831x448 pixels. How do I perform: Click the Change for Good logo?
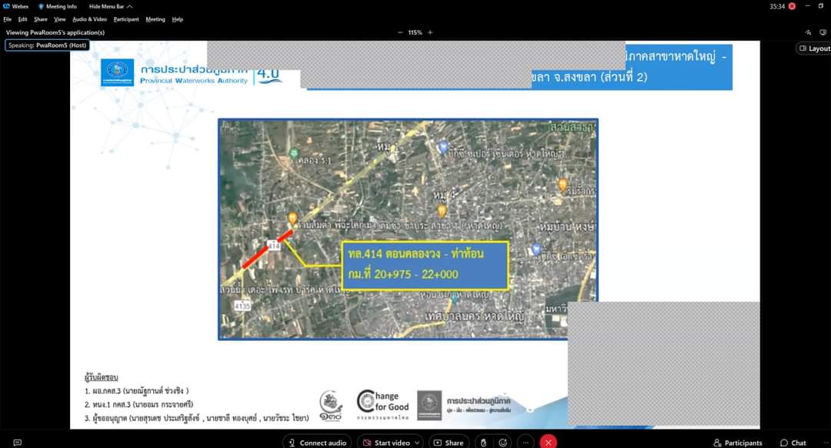pyautogui.click(x=382, y=406)
